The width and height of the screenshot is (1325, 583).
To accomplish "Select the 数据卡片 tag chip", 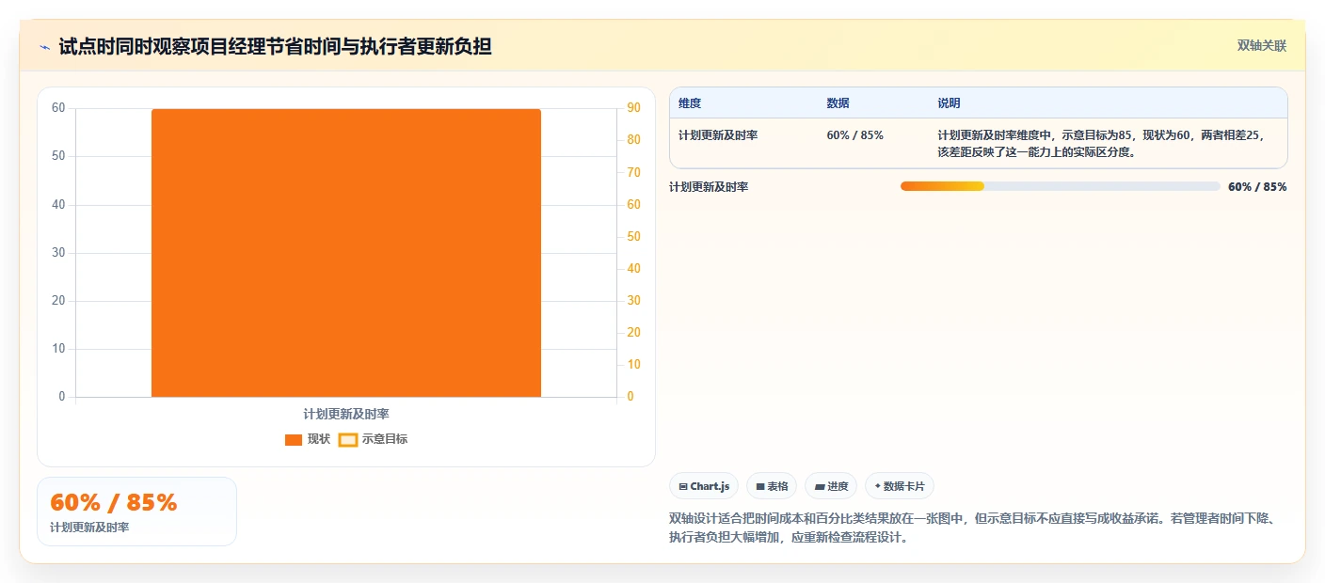I will click(x=900, y=486).
